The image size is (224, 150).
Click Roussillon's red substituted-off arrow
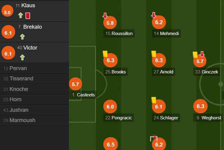coord(105,16)
